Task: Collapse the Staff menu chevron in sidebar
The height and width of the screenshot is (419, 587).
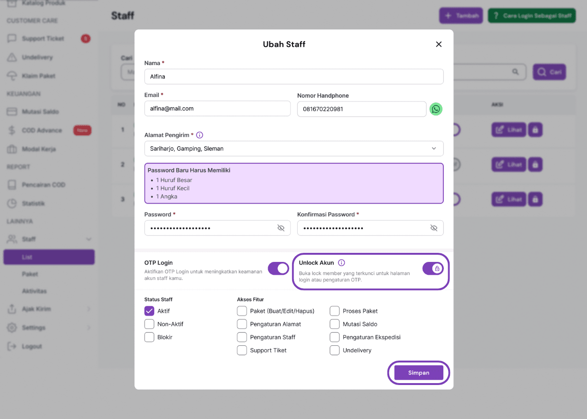Action: (x=89, y=239)
